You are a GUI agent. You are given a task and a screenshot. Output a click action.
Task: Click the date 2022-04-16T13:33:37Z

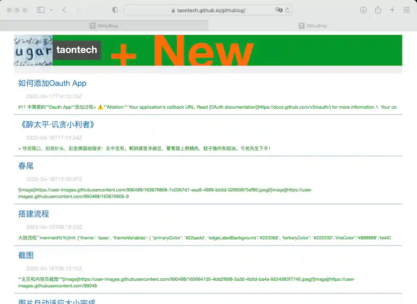(x=54, y=179)
